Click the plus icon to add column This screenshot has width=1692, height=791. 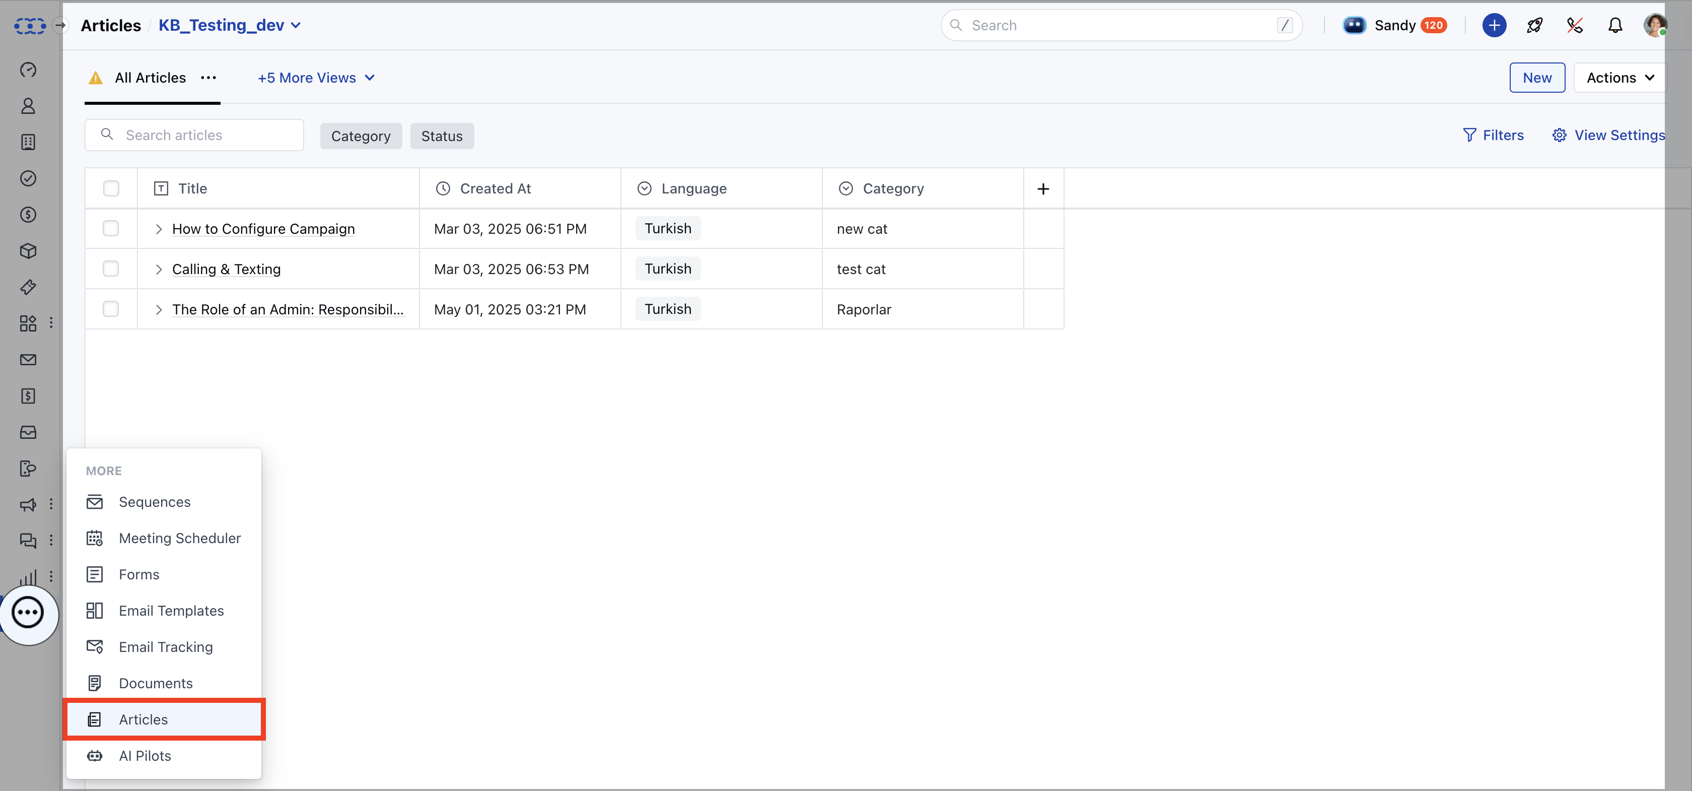(1043, 188)
